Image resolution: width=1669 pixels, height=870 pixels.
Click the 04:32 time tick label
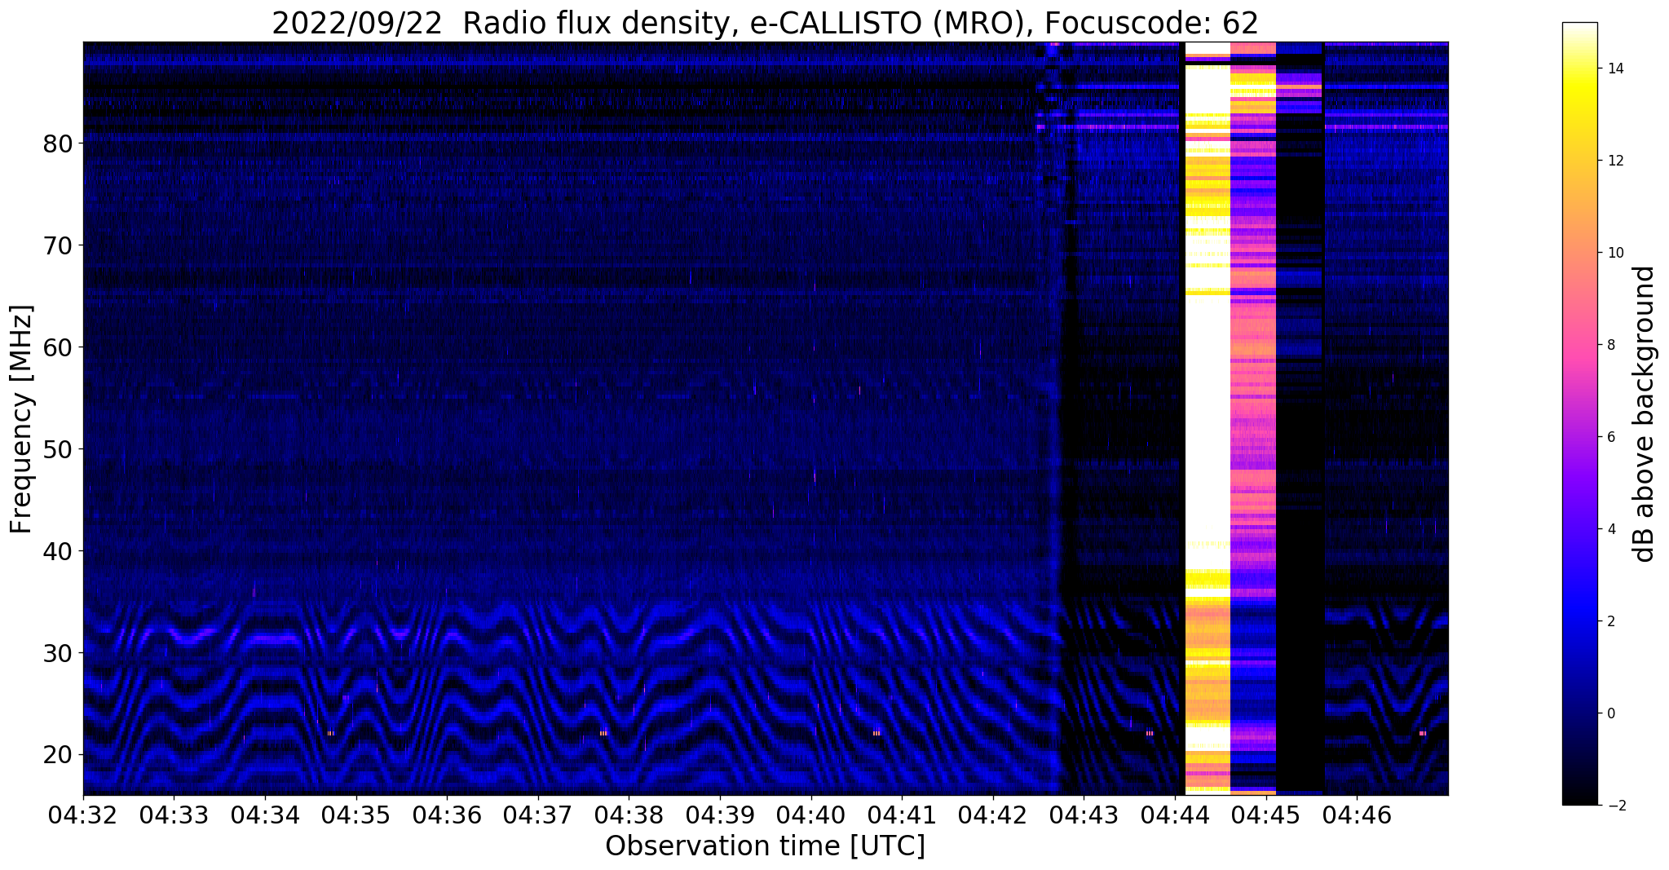(x=83, y=815)
